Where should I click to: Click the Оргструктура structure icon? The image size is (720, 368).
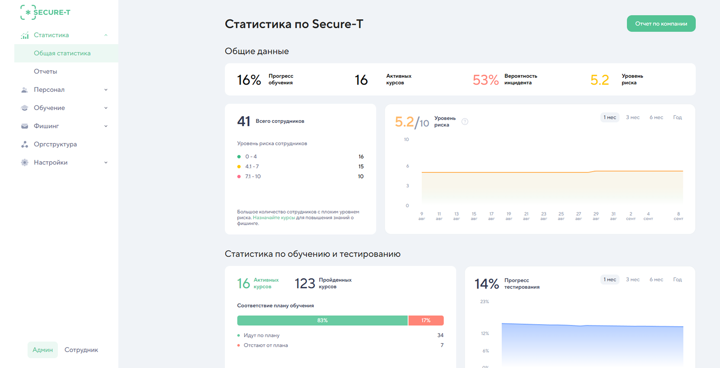(x=25, y=144)
